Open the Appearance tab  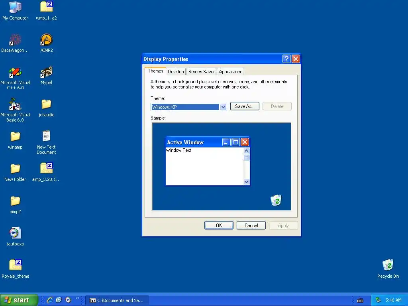click(x=231, y=72)
